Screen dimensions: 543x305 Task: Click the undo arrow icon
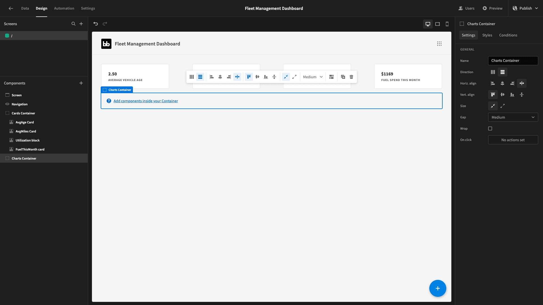pos(96,24)
